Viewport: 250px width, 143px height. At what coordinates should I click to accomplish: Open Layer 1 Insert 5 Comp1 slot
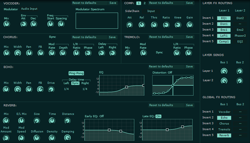click(224, 42)
